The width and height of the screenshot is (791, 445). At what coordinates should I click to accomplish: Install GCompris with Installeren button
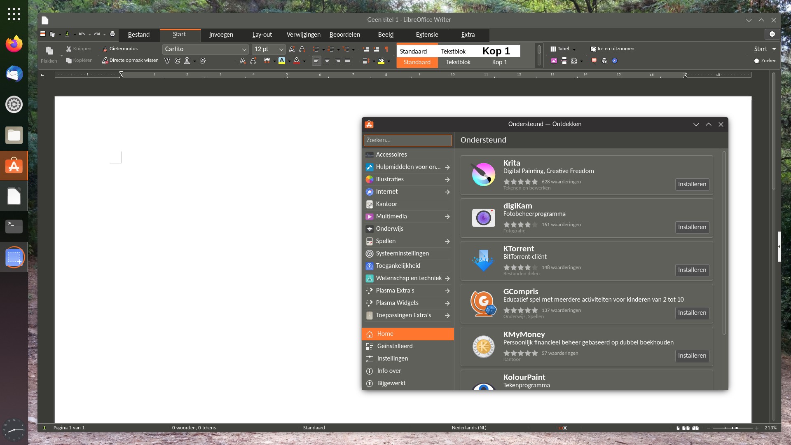(x=692, y=313)
